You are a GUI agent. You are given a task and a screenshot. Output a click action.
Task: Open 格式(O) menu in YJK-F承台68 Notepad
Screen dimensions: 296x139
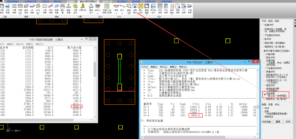[163, 67]
